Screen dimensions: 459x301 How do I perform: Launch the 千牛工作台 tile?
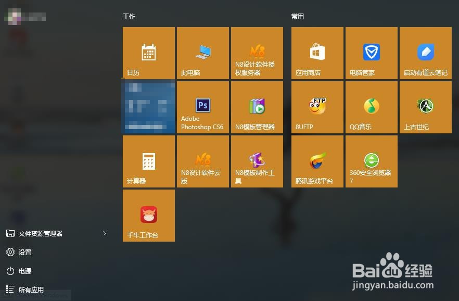(149, 216)
